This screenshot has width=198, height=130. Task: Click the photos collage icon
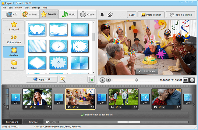coord(110,15)
